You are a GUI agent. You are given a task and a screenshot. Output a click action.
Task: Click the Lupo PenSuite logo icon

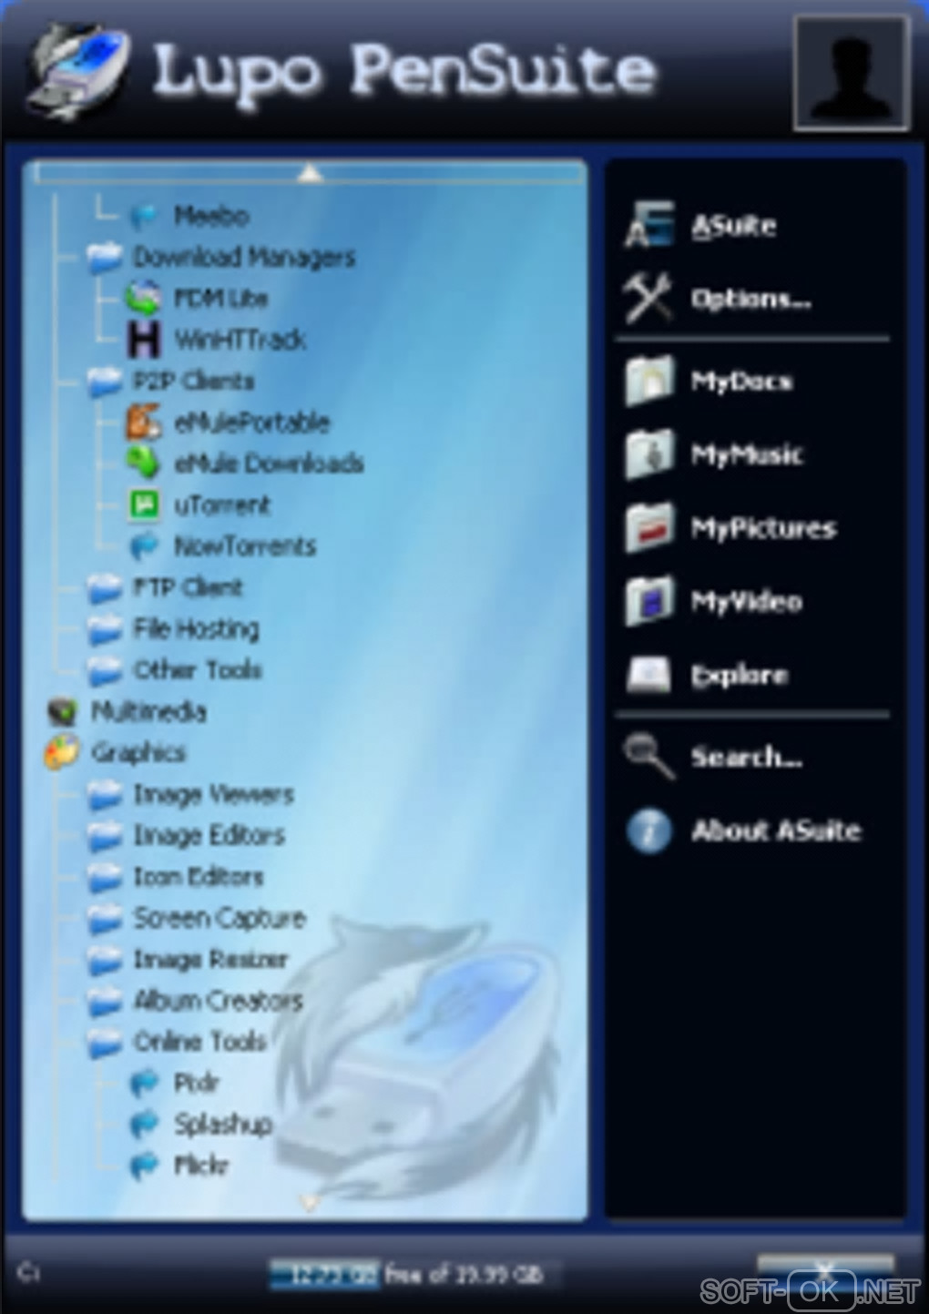point(77,71)
